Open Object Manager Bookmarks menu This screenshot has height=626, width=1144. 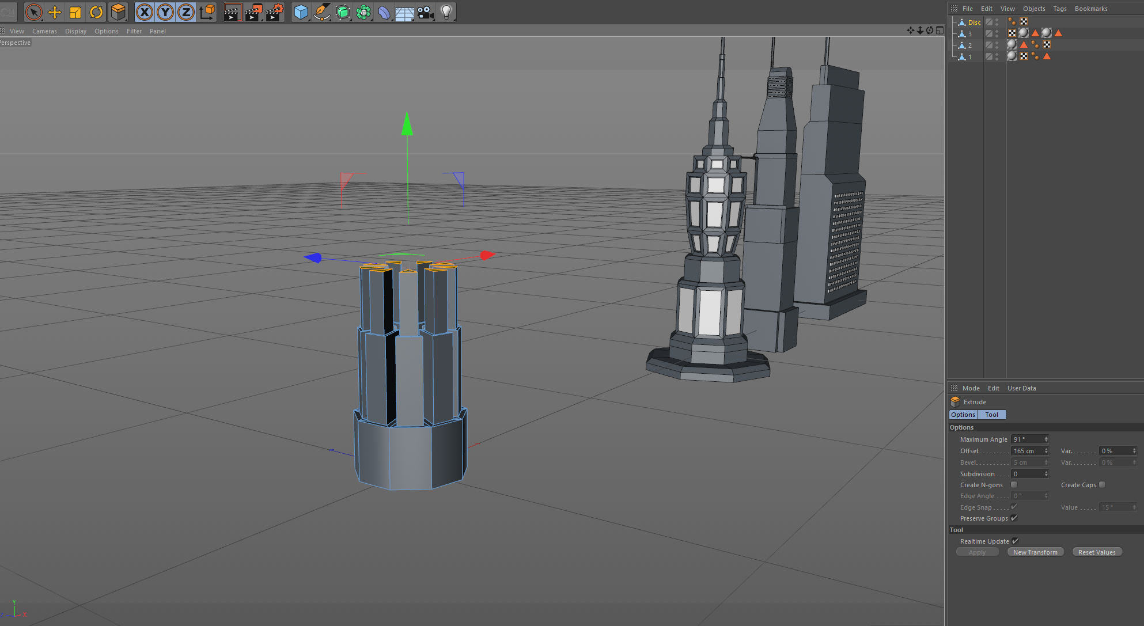coord(1091,9)
